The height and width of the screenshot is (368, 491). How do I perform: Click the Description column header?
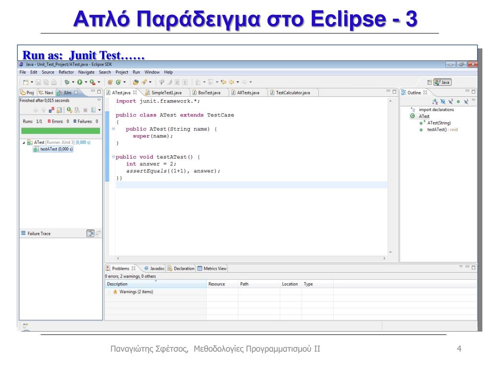click(x=155, y=284)
